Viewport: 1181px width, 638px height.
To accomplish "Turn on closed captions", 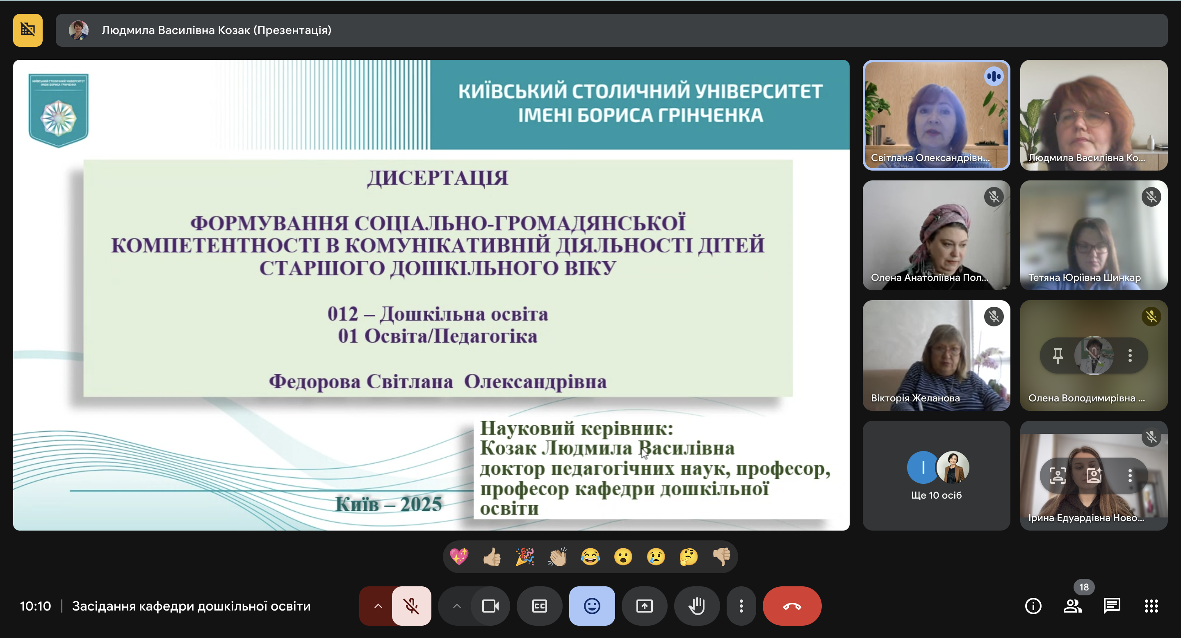I will [x=539, y=606].
